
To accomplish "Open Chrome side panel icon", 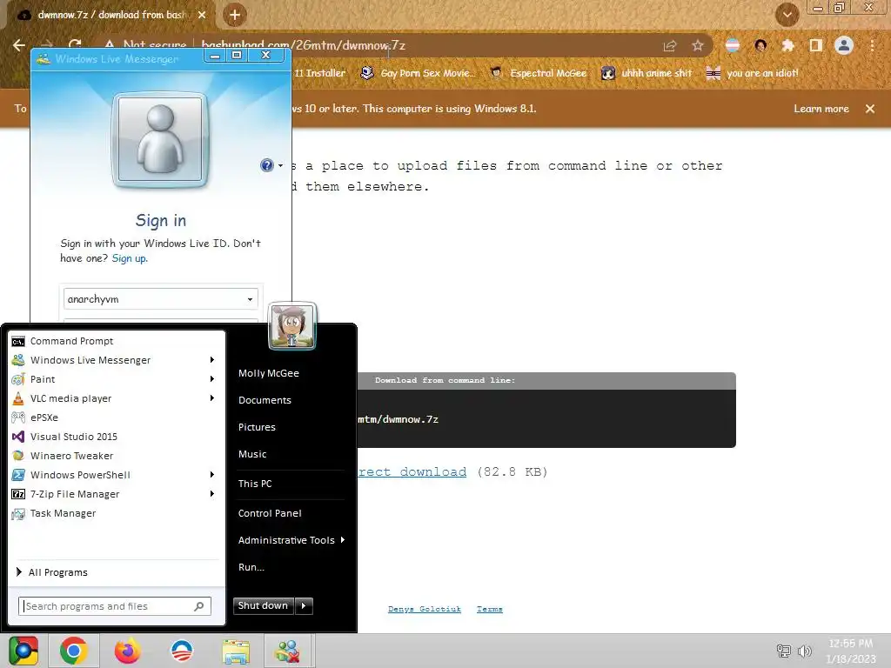I will coord(816,45).
